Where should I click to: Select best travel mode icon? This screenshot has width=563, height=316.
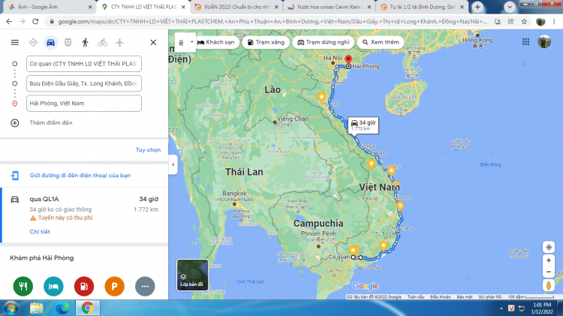pos(33,42)
